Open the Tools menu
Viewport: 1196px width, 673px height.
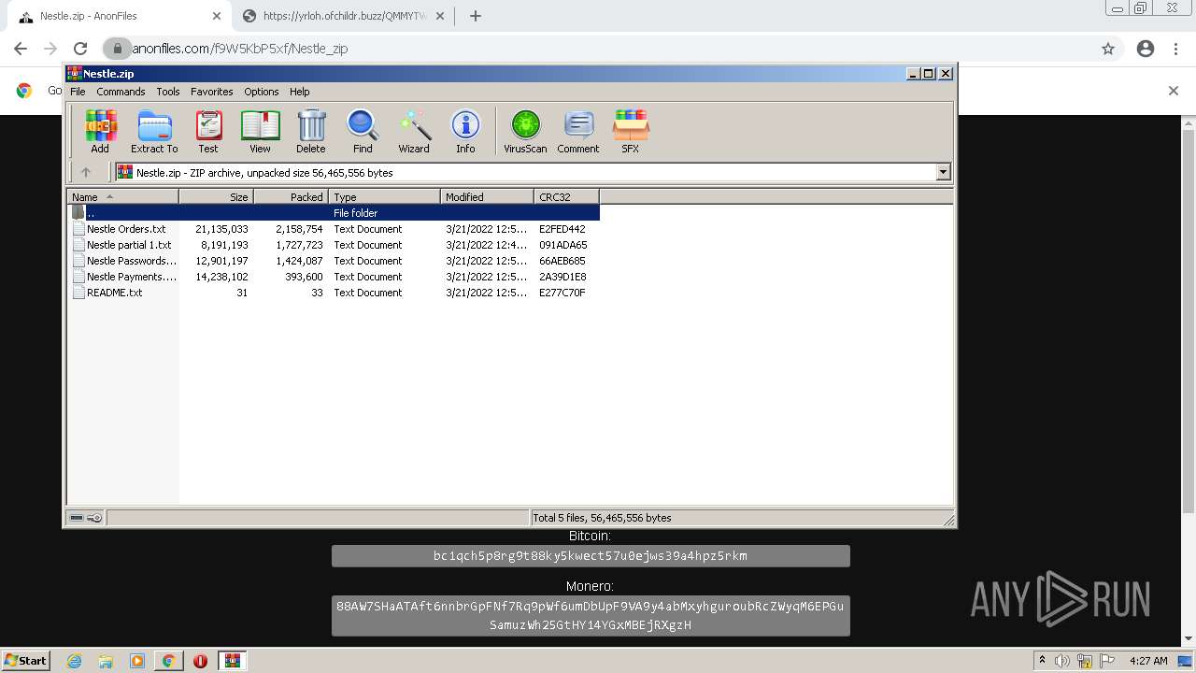pos(168,92)
